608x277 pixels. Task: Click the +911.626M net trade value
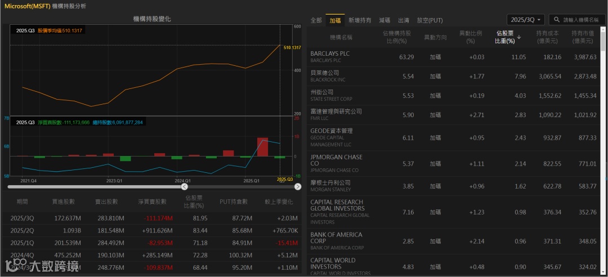point(158,231)
